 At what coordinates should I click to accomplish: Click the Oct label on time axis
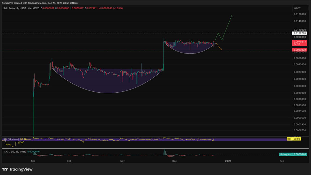tap(69, 161)
